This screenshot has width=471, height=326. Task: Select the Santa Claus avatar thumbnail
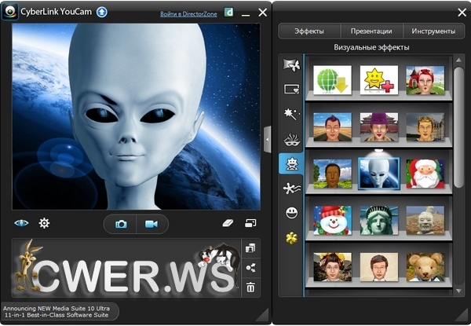[x=425, y=173]
